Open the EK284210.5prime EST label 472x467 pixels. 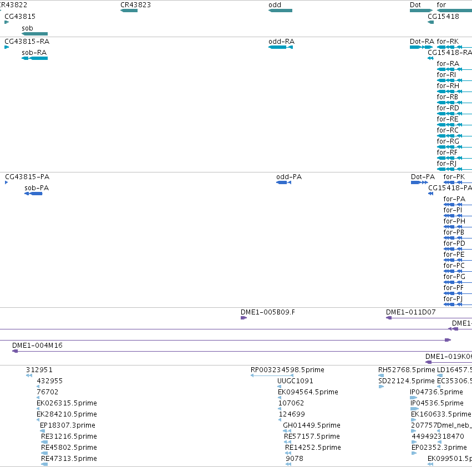click(x=67, y=414)
